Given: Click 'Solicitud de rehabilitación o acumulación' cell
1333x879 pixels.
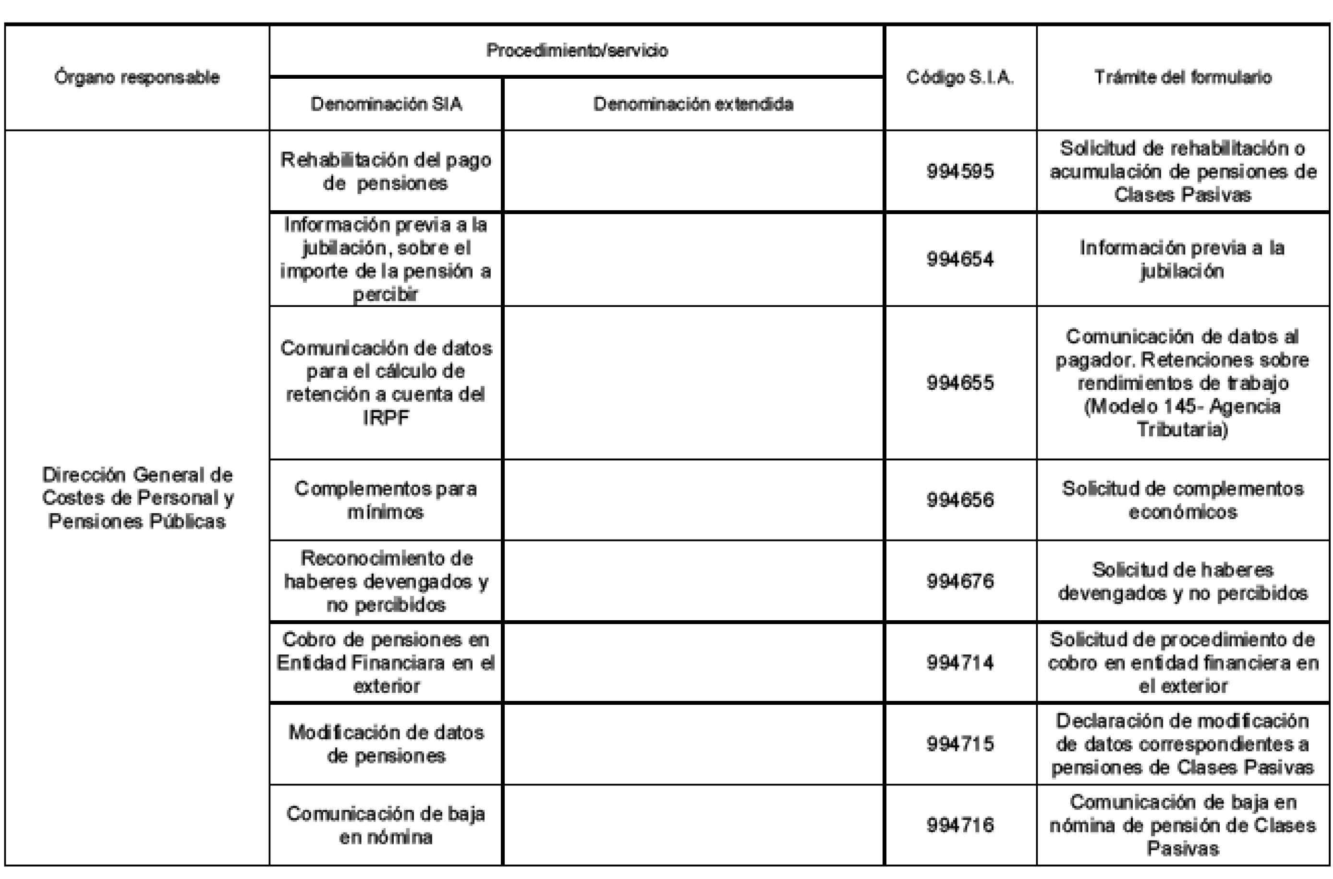Looking at the screenshot, I should [x=1183, y=171].
